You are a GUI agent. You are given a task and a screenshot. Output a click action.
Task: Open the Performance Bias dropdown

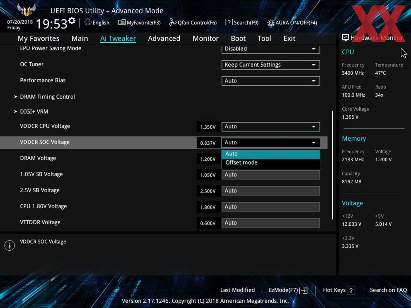271,81
